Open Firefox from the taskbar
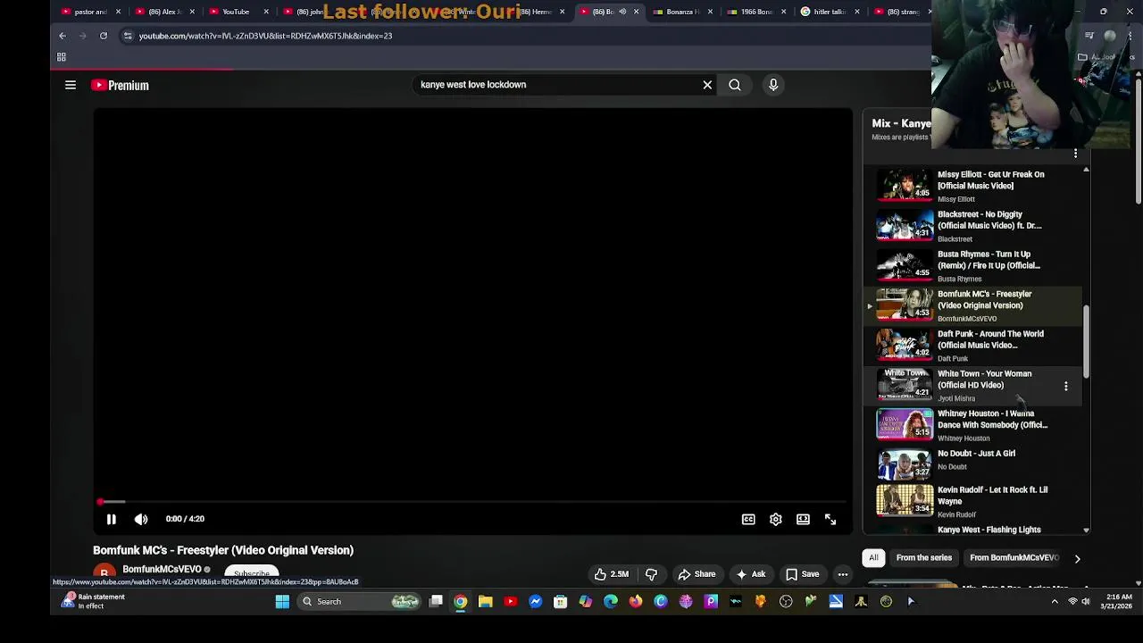 [636, 602]
